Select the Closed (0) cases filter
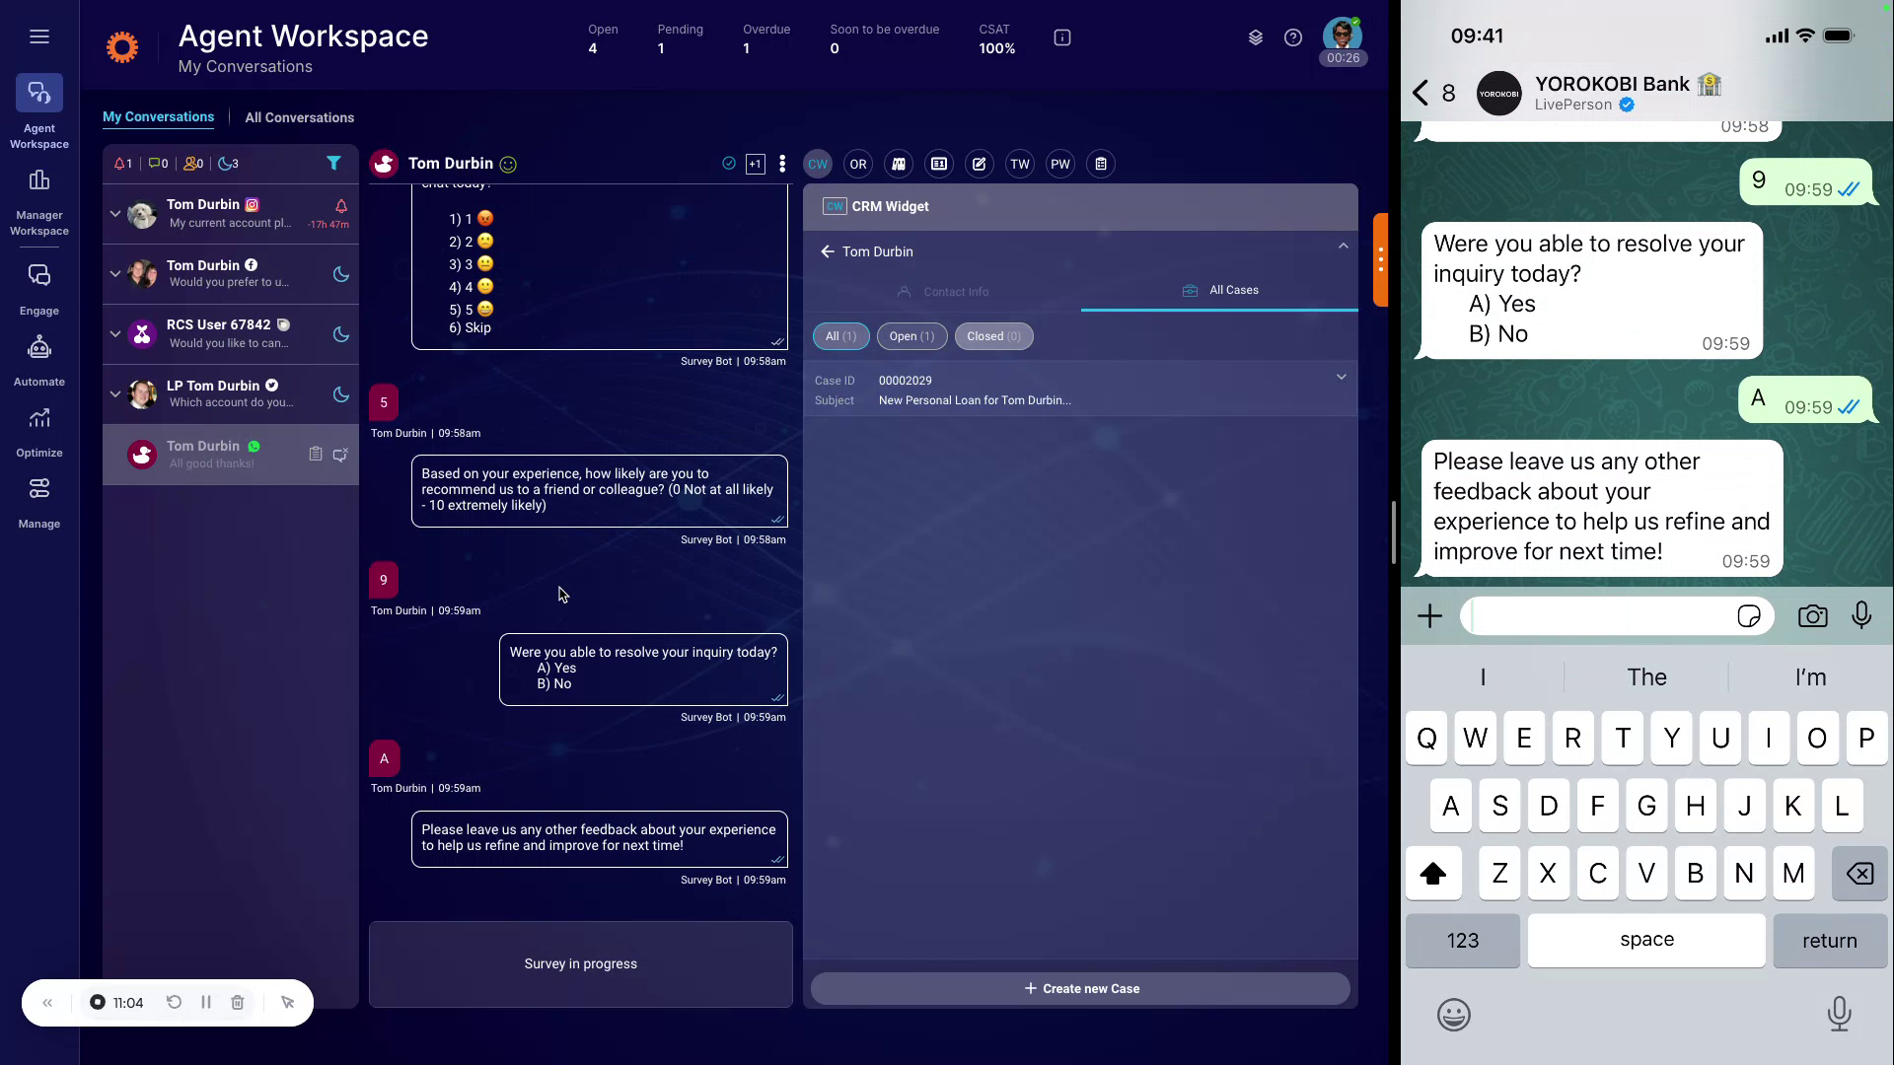 993,336
